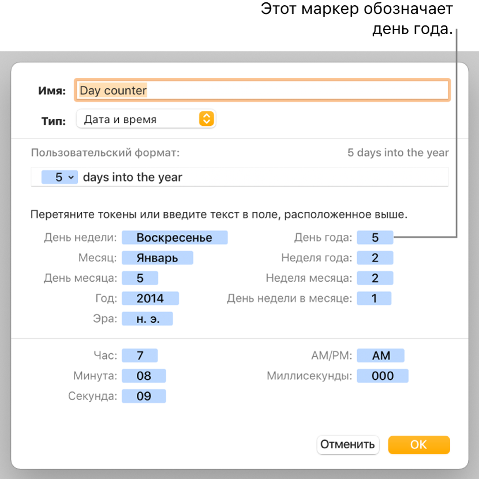Viewport: 479px width, 479px height.
Task: Click the Отменить button
Action: pyautogui.click(x=347, y=444)
